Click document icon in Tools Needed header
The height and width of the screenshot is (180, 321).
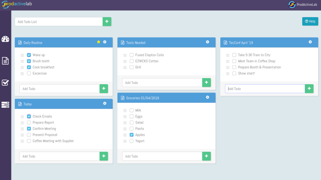[x=122, y=43]
